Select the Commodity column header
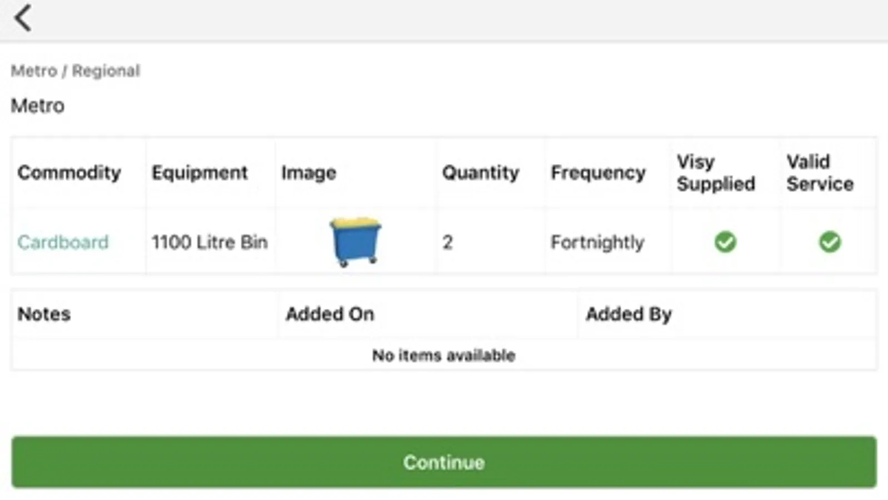This screenshot has width=888, height=500. (x=69, y=173)
